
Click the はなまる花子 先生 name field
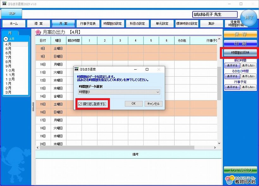[x=215, y=15]
